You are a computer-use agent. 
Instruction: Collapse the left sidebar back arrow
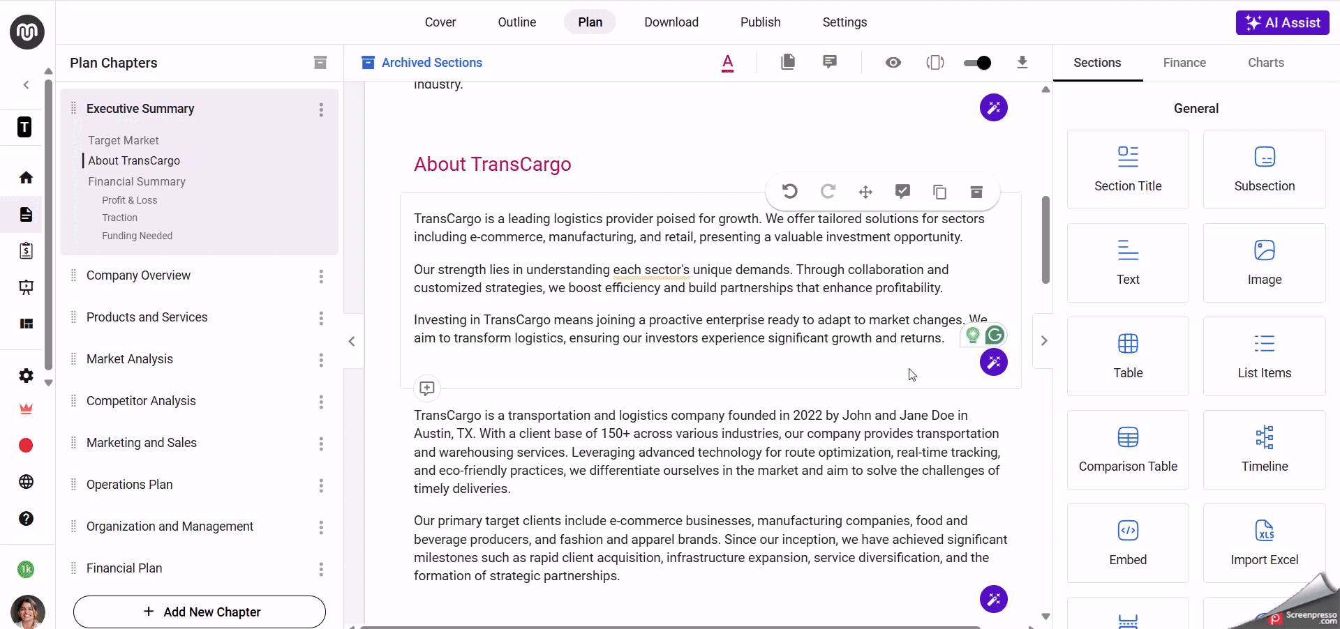click(26, 85)
